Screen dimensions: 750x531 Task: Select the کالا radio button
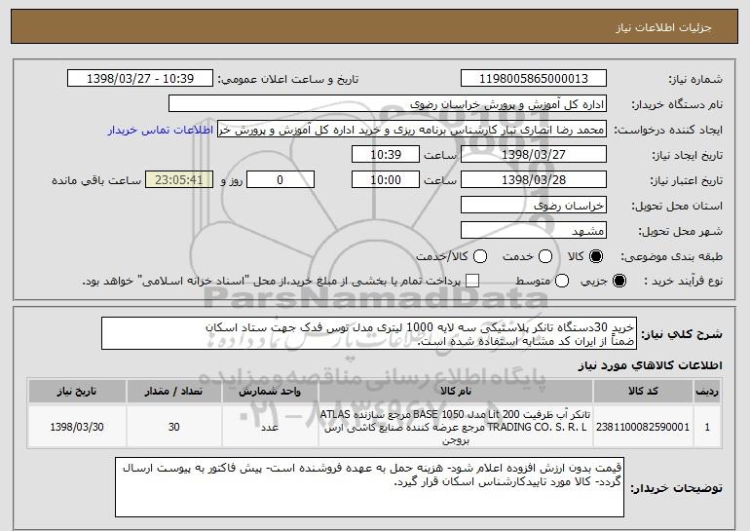tap(596, 257)
